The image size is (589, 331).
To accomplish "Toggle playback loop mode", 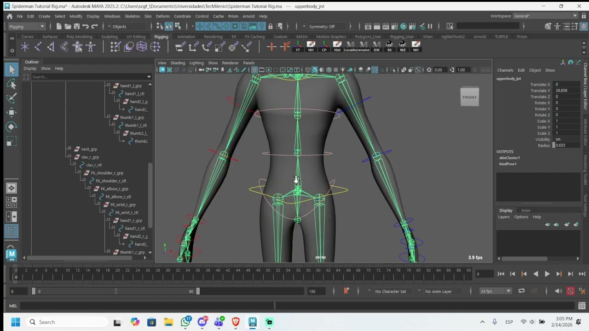I will [x=521, y=291].
